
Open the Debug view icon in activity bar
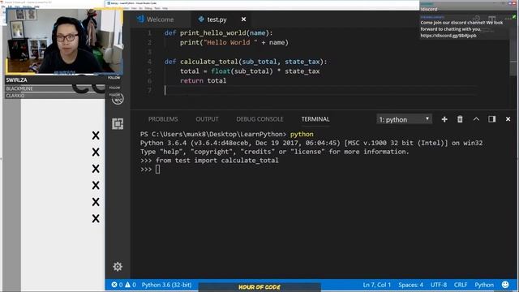click(117, 99)
